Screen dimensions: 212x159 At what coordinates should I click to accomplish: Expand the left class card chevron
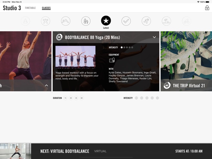click(x=46, y=85)
